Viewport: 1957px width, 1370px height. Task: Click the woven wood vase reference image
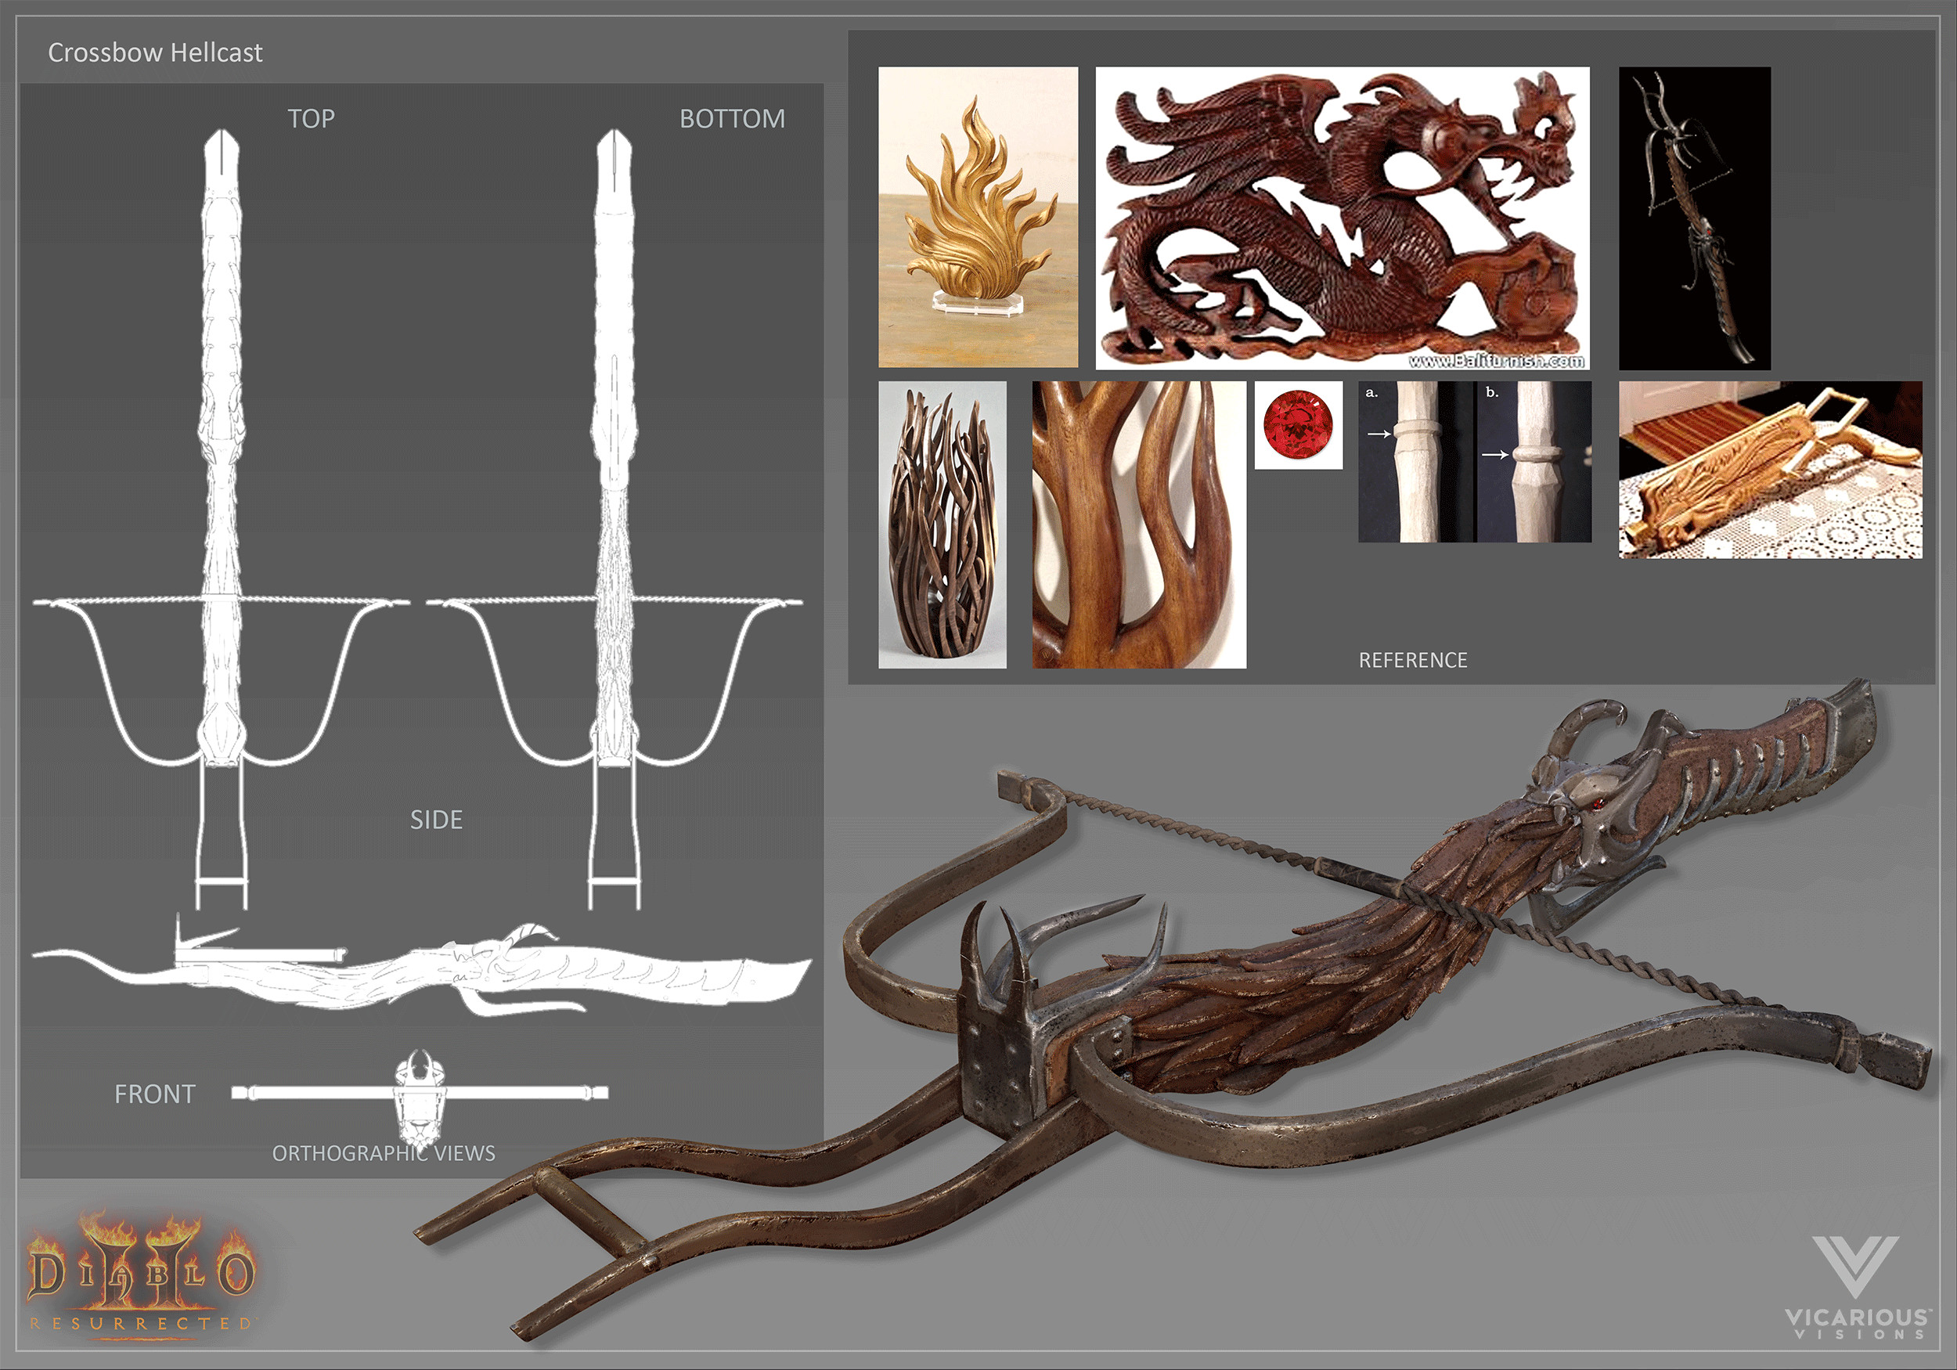pyautogui.click(x=942, y=525)
